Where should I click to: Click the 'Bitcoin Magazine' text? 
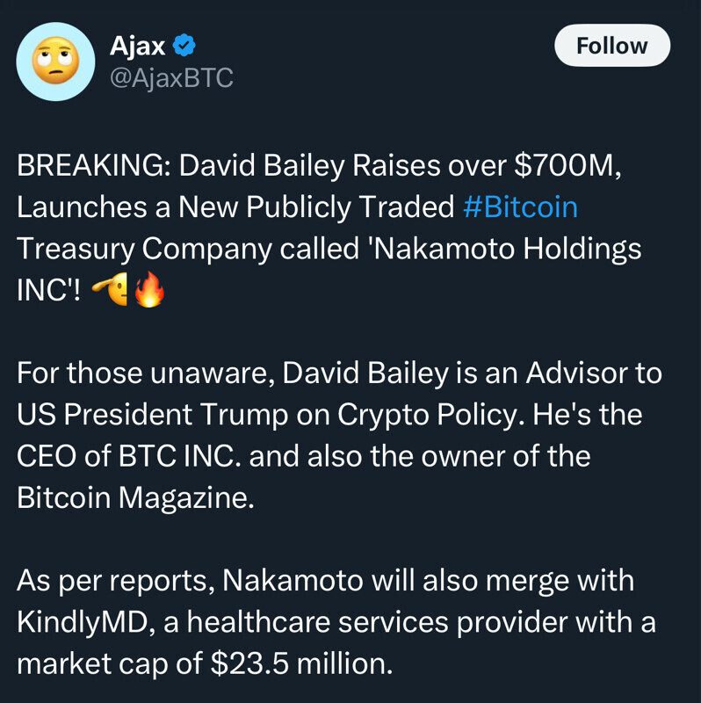click(134, 497)
